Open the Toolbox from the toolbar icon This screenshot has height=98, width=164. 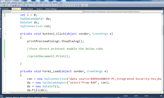pos(78,5)
